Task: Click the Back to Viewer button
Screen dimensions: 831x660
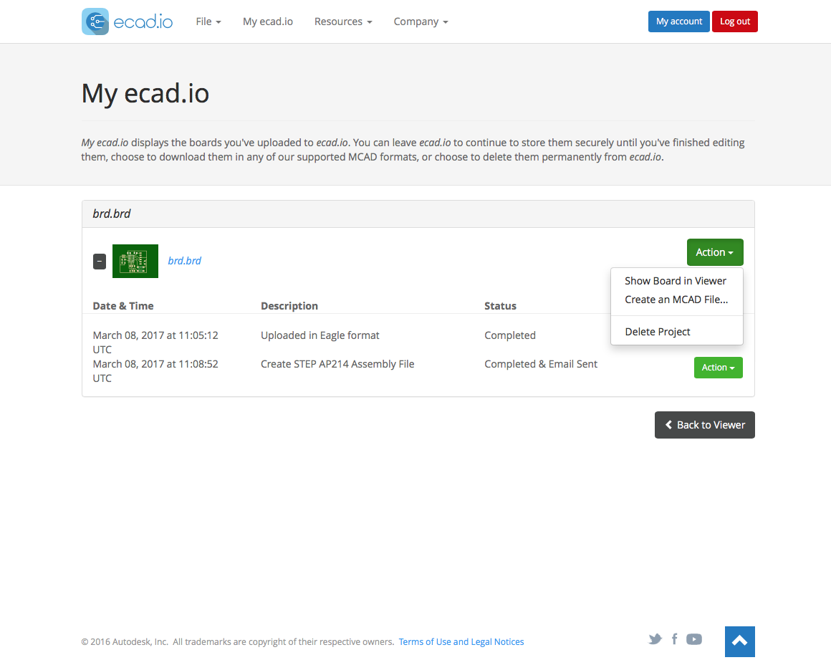Action: click(x=704, y=425)
